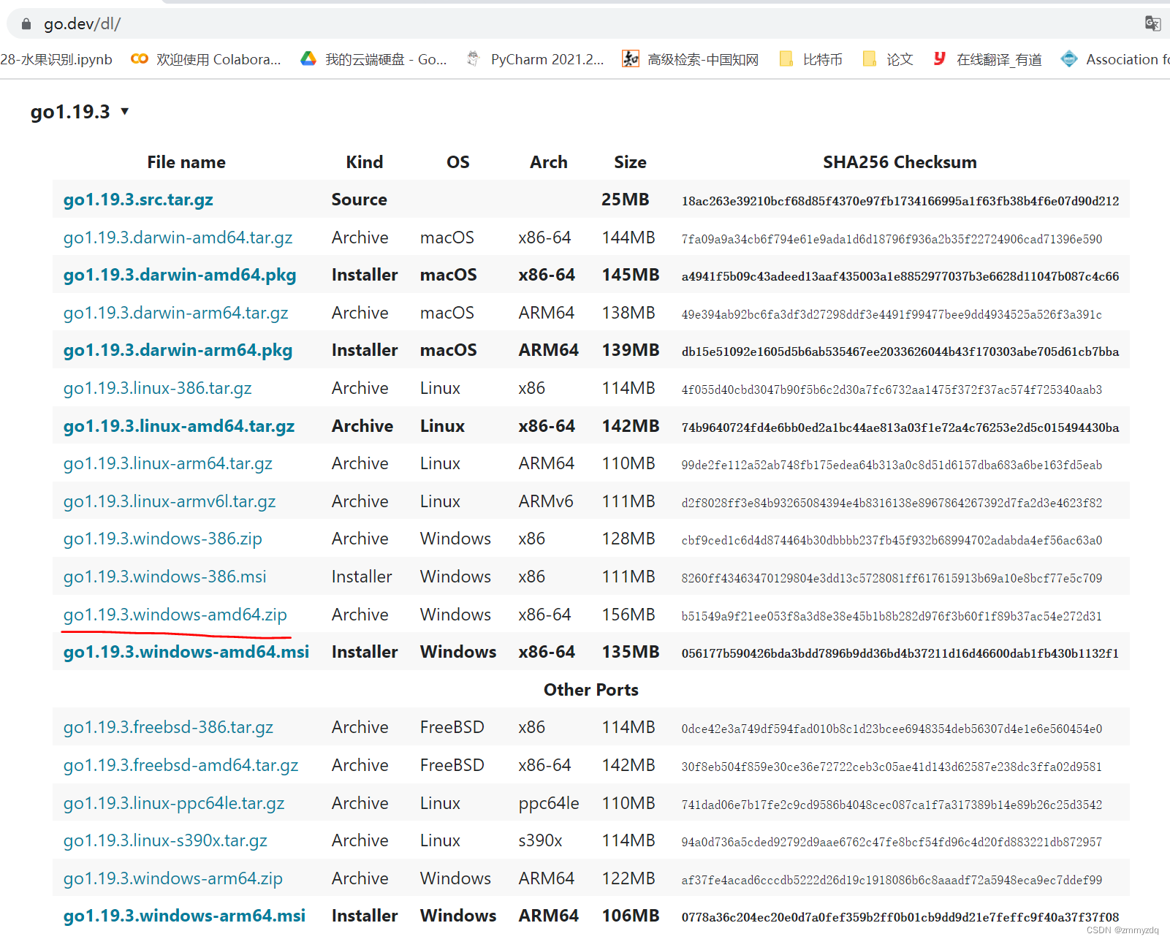The image size is (1170, 942).
Task: Download go1.19.3.freebsd-amd64.tar.gz
Action: tap(181, 765)
